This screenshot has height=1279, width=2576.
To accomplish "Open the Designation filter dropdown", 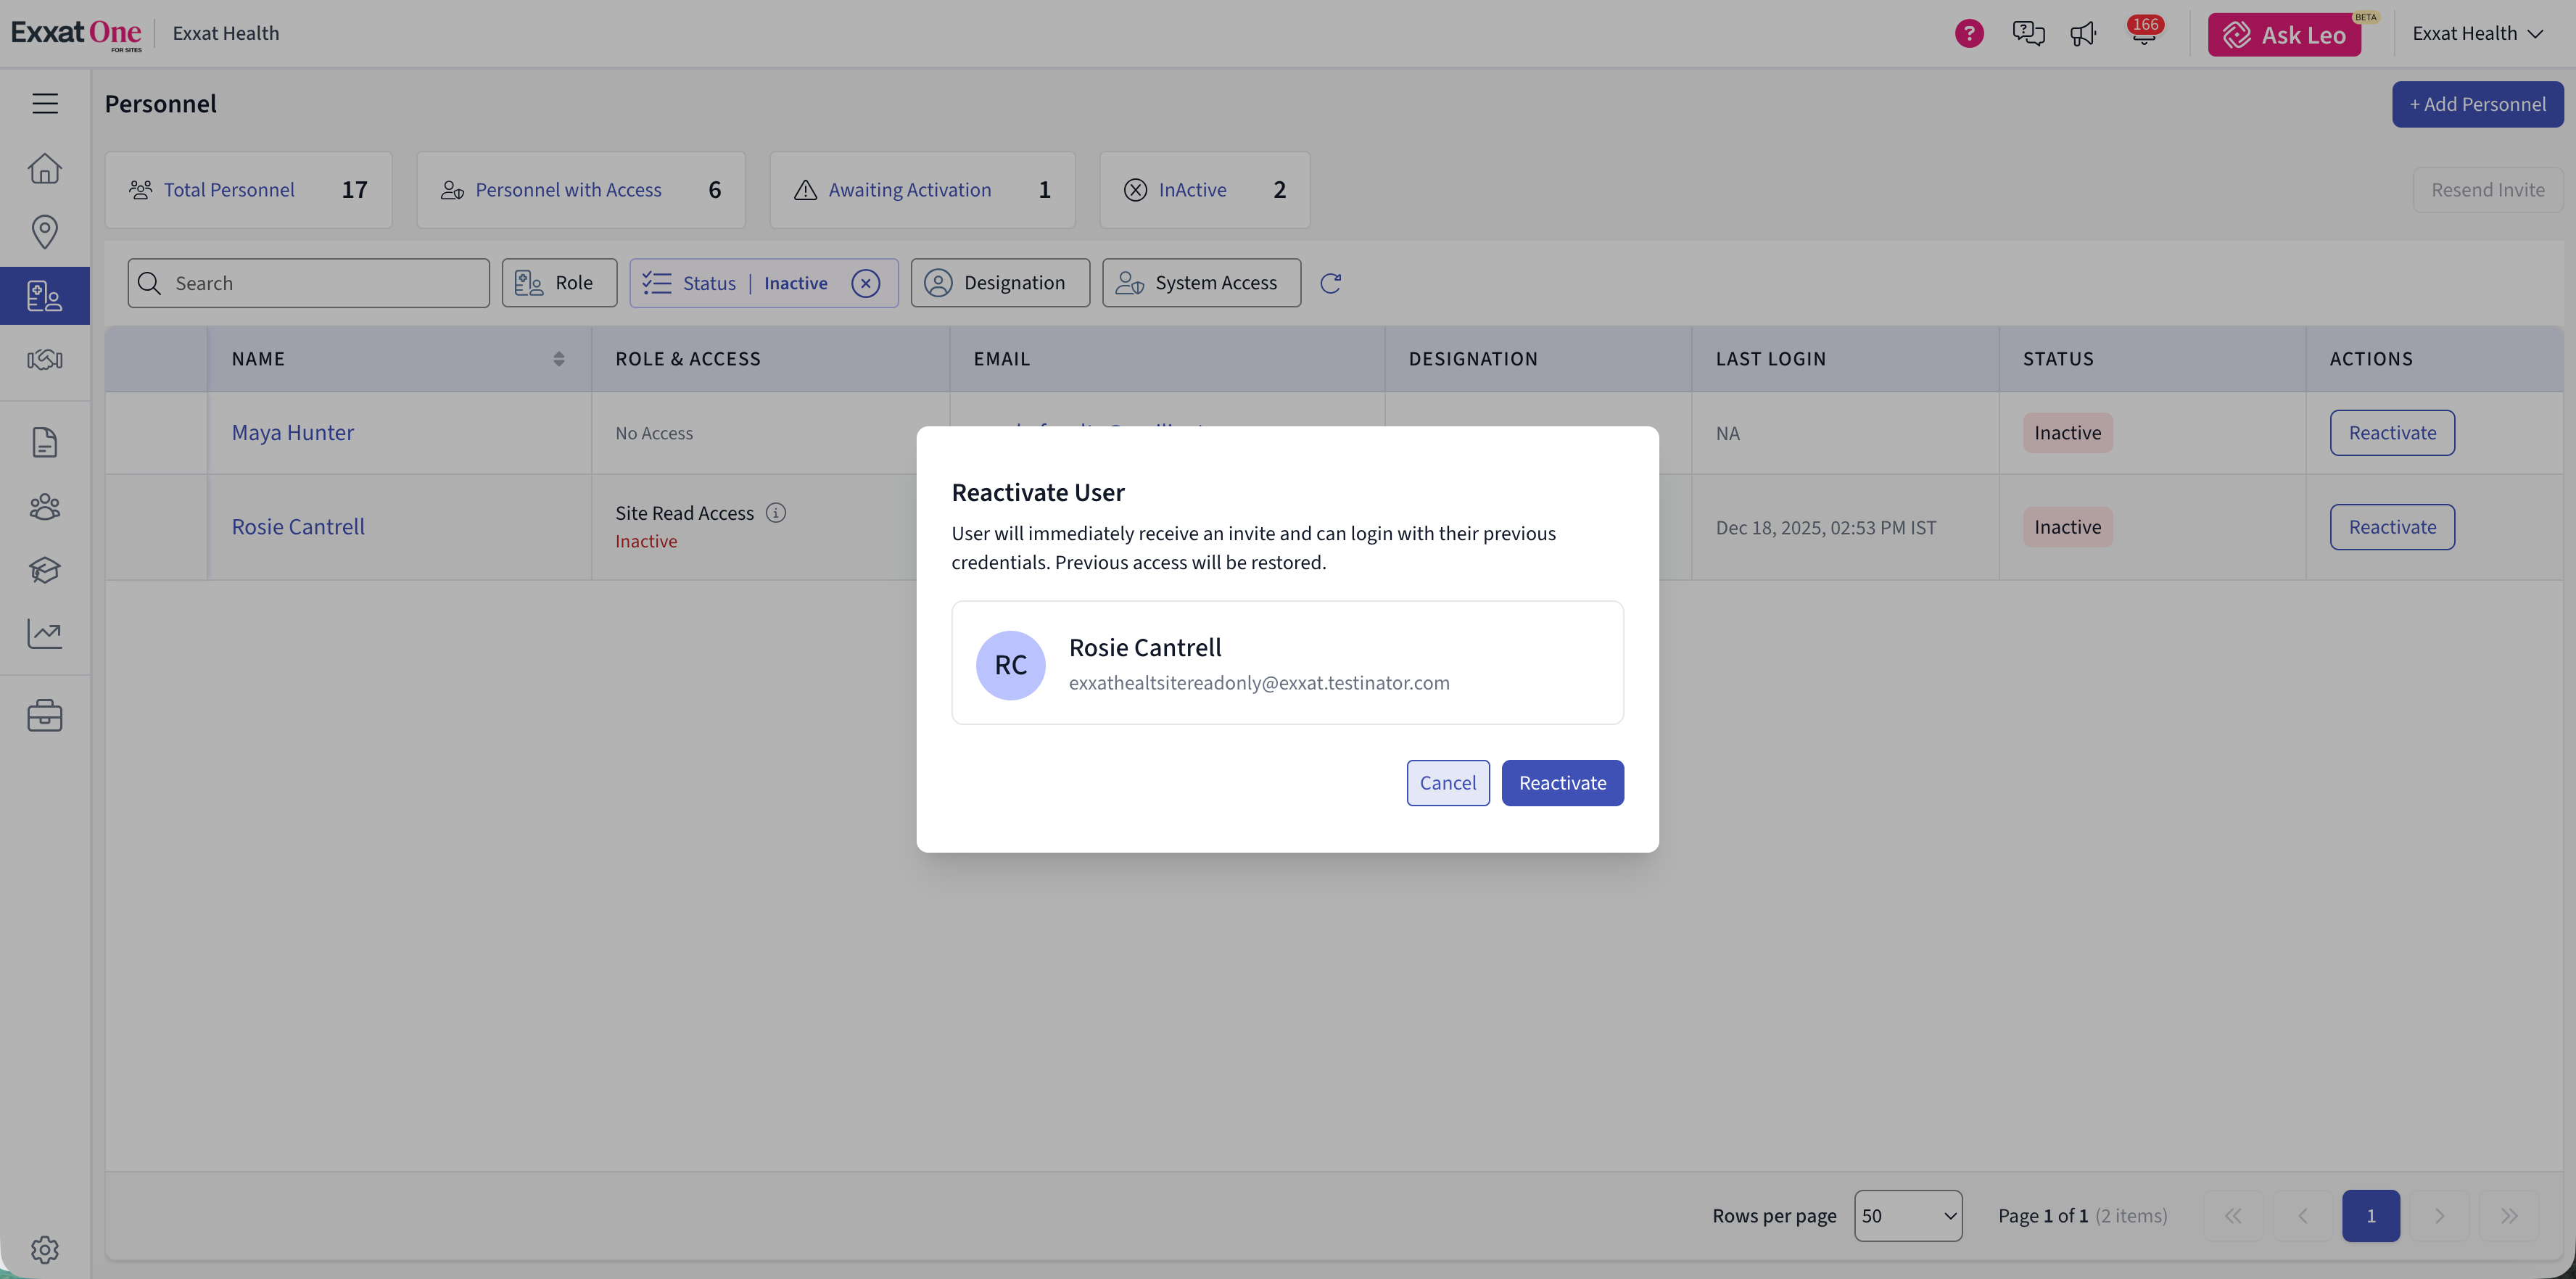I will pyautogui.click(x=1000, y=283).
